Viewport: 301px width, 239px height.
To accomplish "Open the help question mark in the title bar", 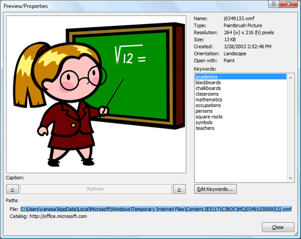I will click(273, 4).
